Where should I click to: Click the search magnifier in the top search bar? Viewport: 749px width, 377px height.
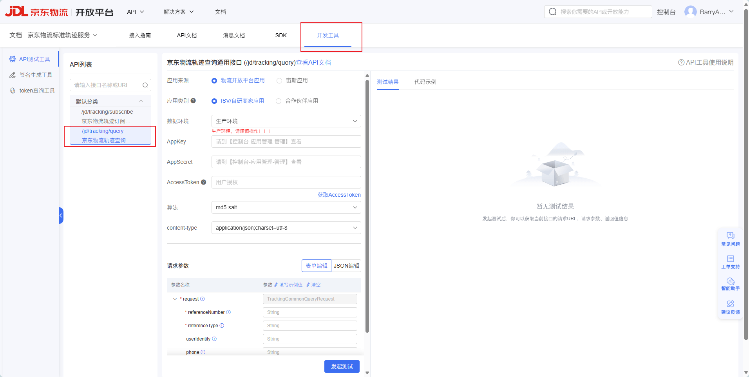(x=552, y=11)
